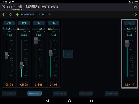
Task: Check the Wi-Fi status icon
Action: point(130,2)
